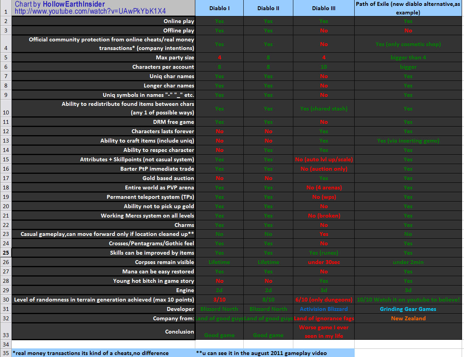Image resolution: width=464 pixels, height=357 pixels.
Task: Select the "**u can see it" footnote cell
Action: coord(275,353)
